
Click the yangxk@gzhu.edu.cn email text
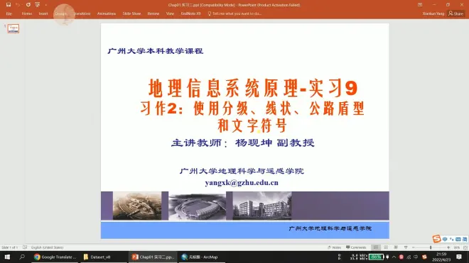click(x=242, y=183)
